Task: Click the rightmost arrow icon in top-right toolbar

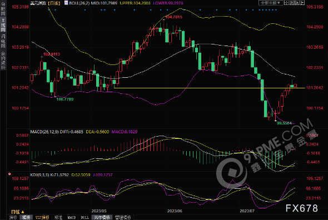Action: [x=302, y=3]
